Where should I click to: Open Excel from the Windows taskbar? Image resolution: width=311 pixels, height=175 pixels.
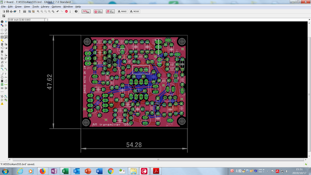click(65, 171)
